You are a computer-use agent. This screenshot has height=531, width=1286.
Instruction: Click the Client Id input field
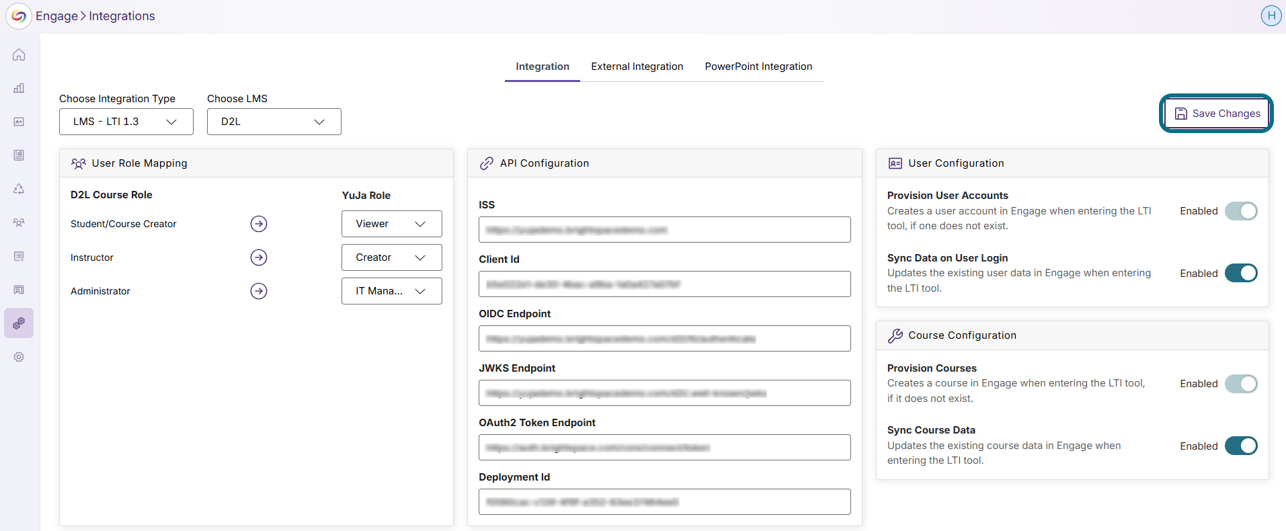click(665, 284)
